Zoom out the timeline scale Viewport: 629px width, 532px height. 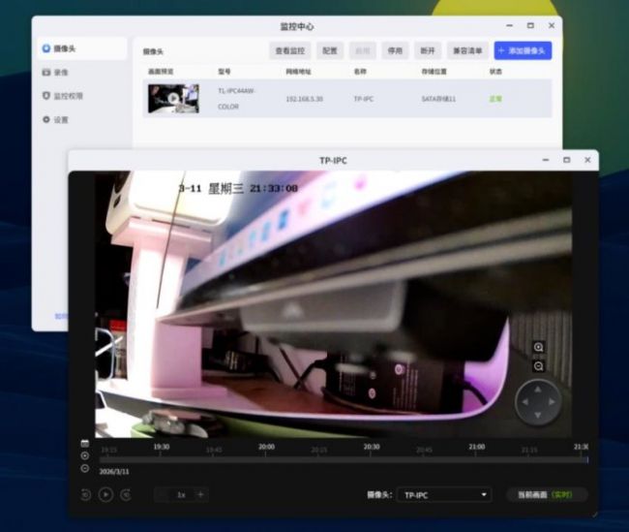[84, 468]
